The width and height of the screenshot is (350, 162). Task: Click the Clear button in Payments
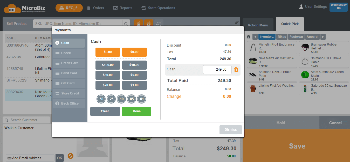(x=105, y=111)
